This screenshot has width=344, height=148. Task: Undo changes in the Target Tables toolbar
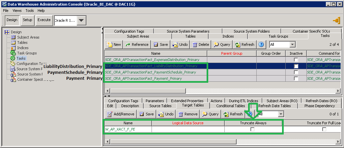point(166,114)
